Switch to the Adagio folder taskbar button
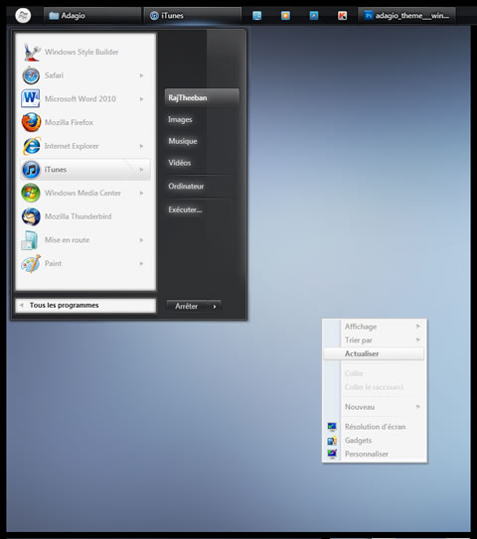This screenshot has height=539, width=477. pyautogui.click(x=92, y=16)
